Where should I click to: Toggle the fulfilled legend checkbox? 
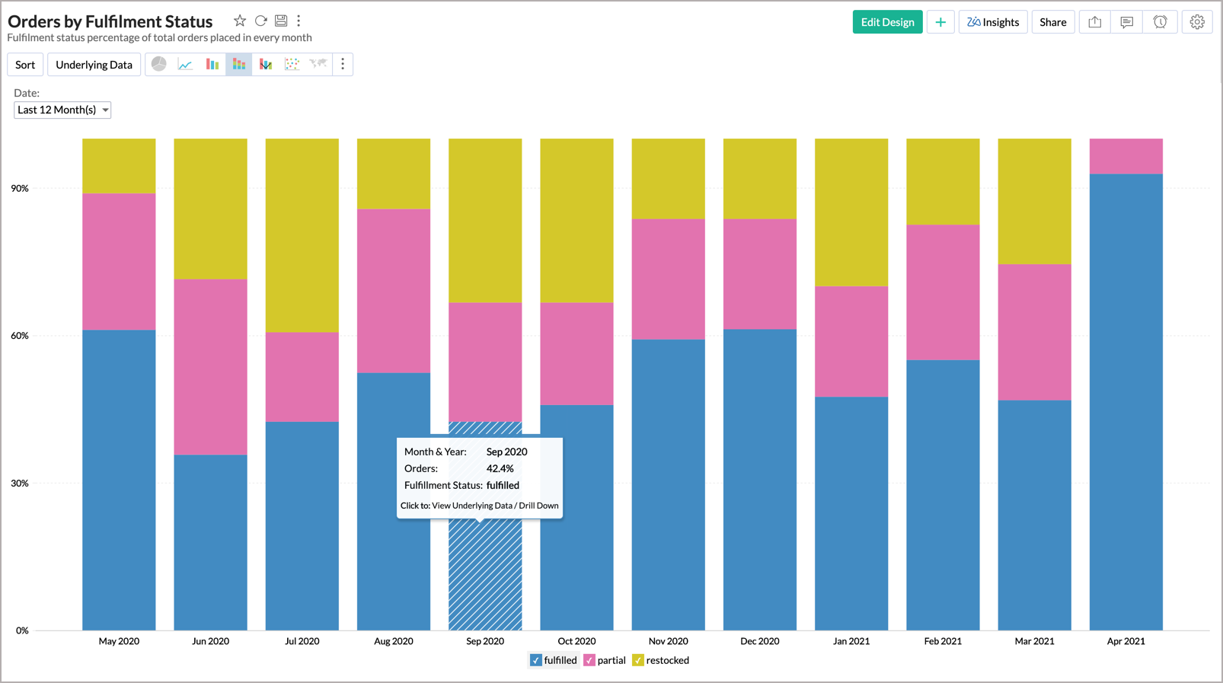pos(535,660)
